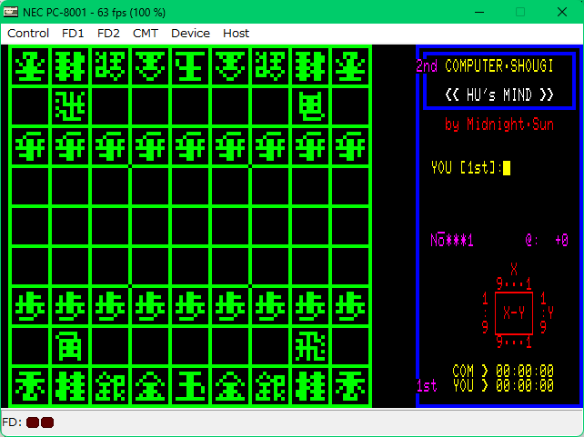Click the computer's silver at file 7, top row
The image size is (584, 437).
[x=110, y=66]
